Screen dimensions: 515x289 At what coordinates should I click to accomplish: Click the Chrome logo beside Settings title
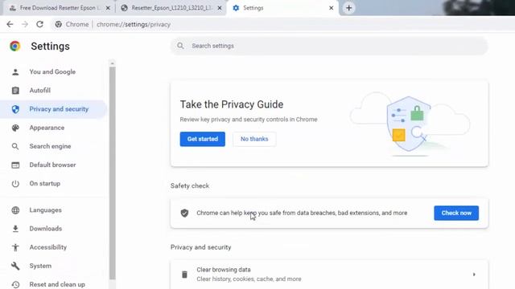click(x=14, y=47)
